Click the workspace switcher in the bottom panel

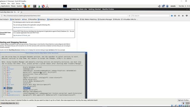185,103
